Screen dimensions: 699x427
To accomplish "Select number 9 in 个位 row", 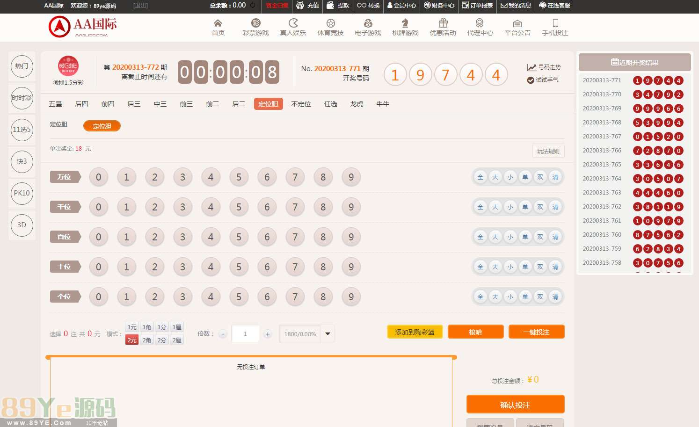I will click(351, 297).
